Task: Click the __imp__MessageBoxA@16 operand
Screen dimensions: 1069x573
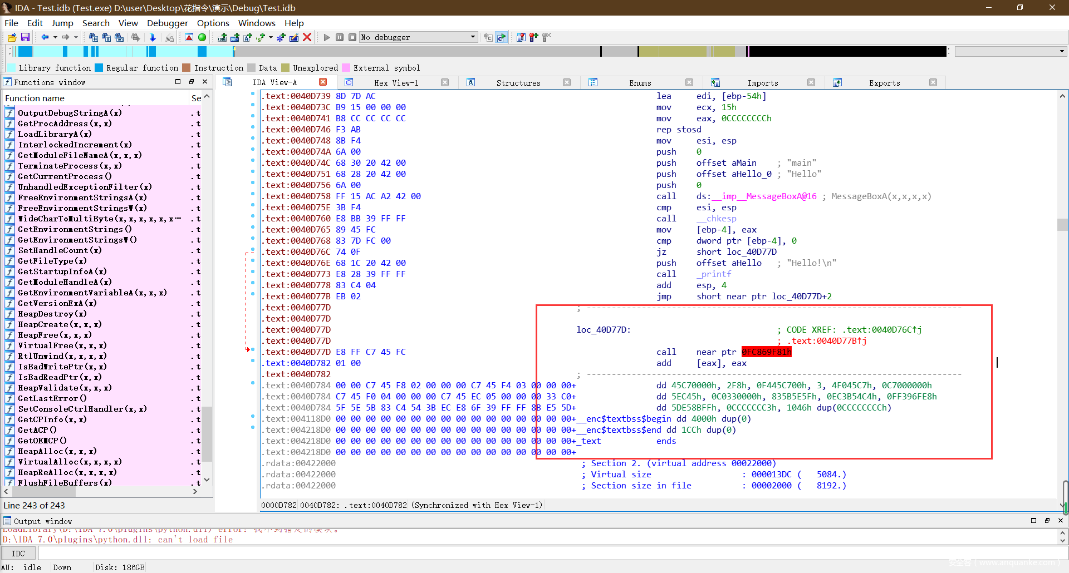Action: click(764, 196)
